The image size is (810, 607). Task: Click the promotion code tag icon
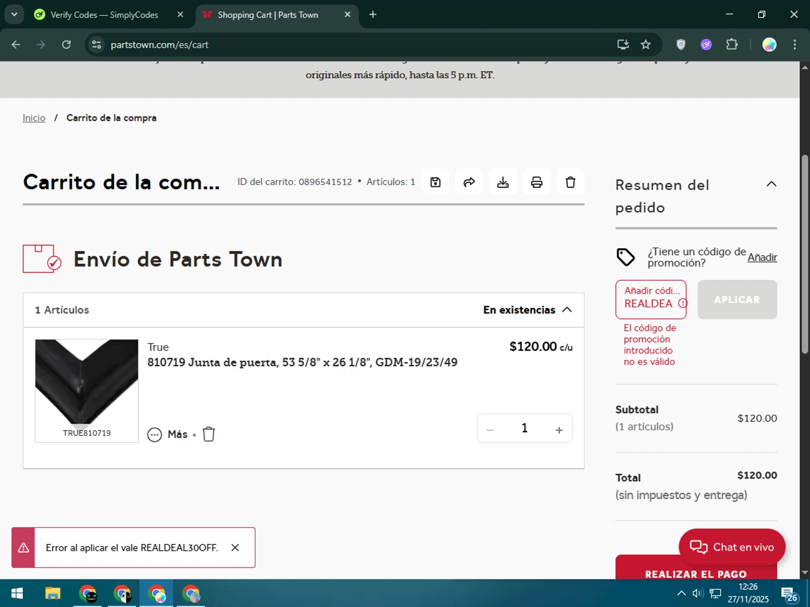(626, 257)
